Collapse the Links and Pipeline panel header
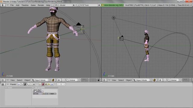 coord(33,88)
